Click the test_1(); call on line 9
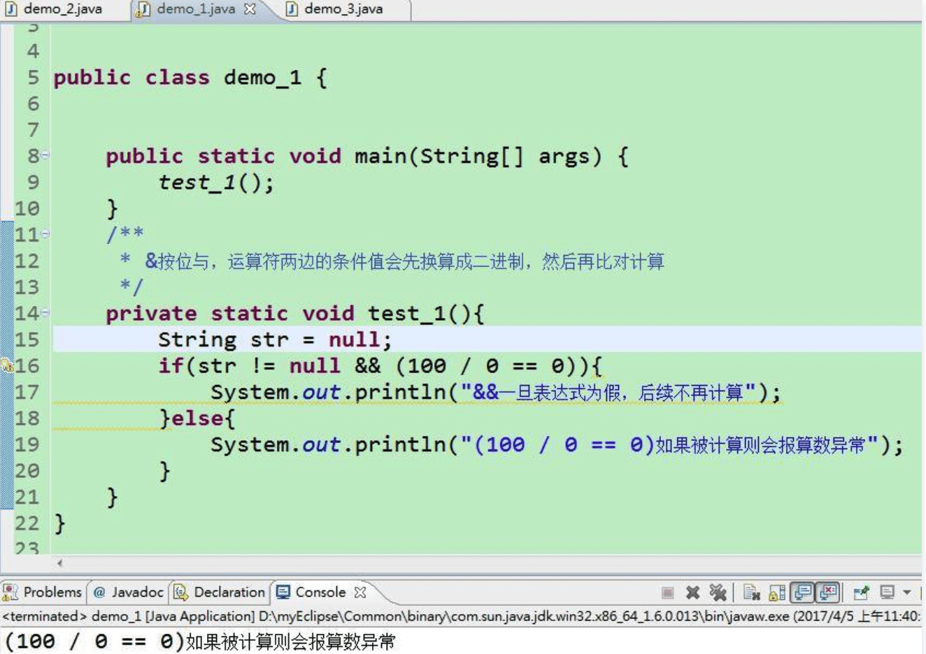926x654 pixels. click(x=216, y=182)
